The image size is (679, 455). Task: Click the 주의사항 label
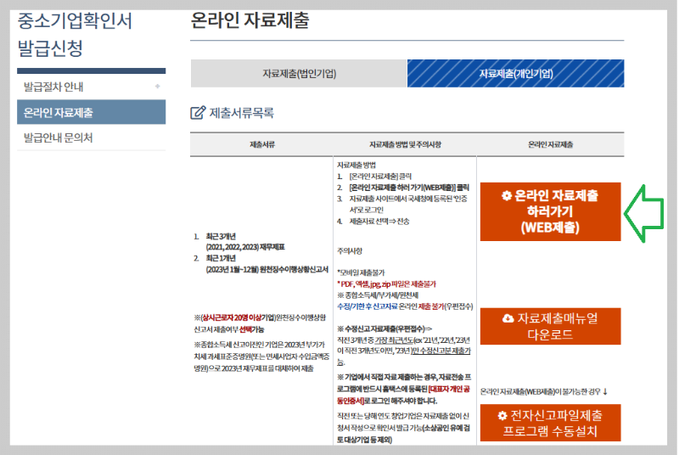coord(350,251)
